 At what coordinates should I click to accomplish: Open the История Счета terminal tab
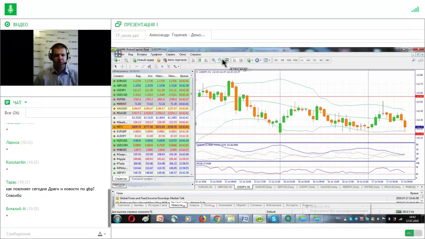tap(157, 205)
